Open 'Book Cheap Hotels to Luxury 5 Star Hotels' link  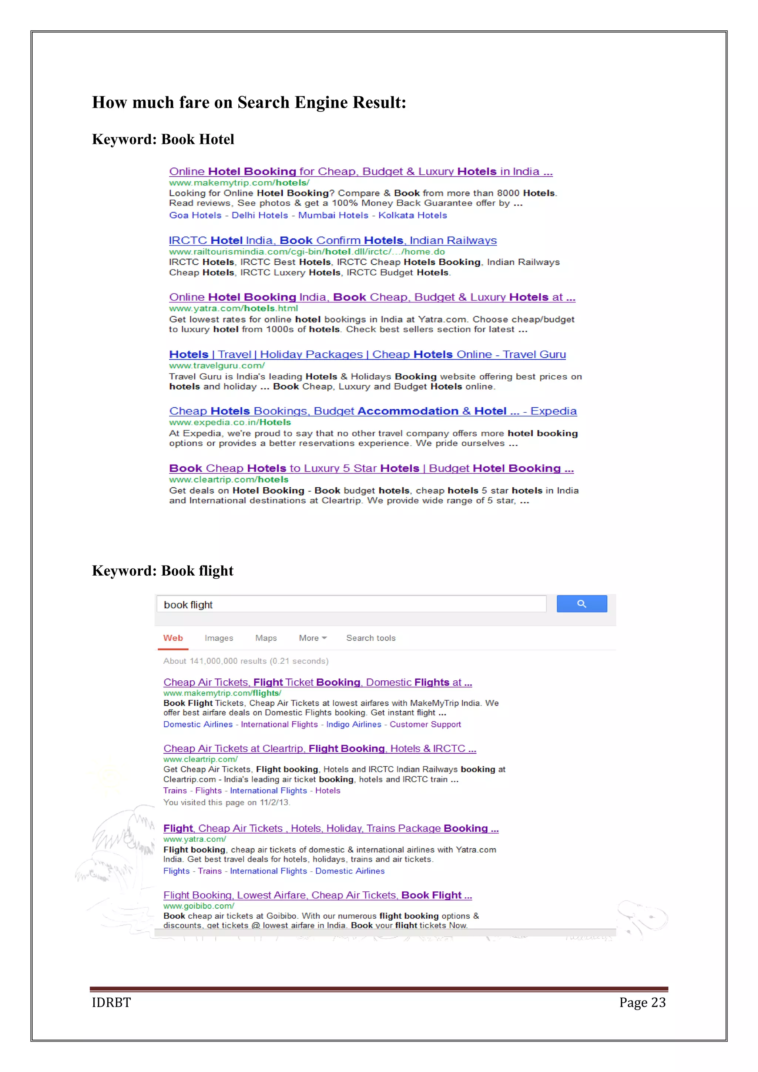pyautogui.click(x=372, y=468)
